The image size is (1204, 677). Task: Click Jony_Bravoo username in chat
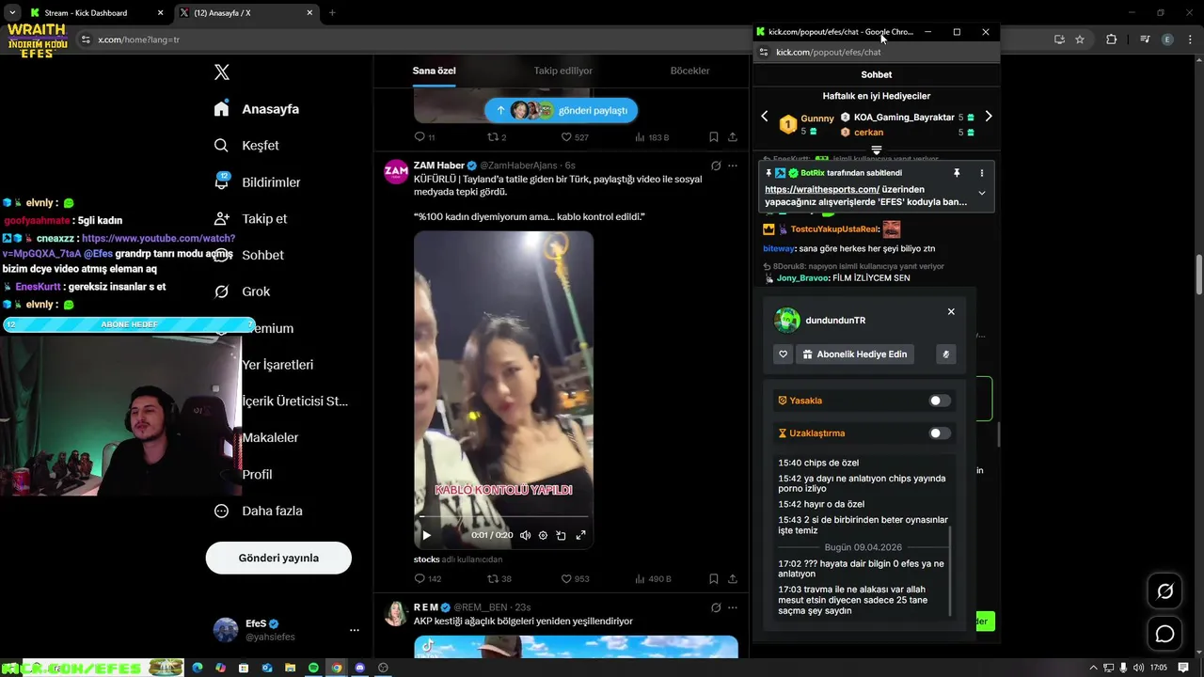tap(803, 278)
